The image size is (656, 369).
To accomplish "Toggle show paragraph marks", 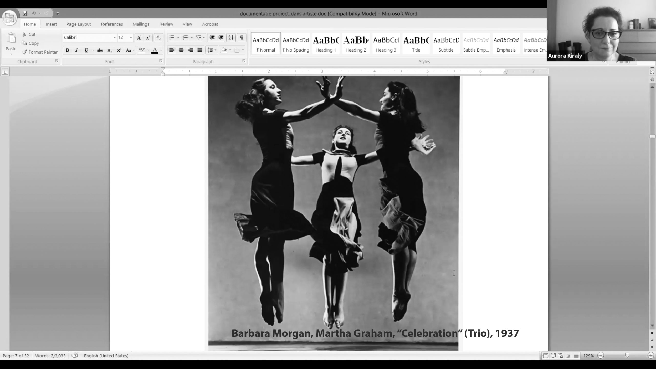I will [x=241, y=38].
